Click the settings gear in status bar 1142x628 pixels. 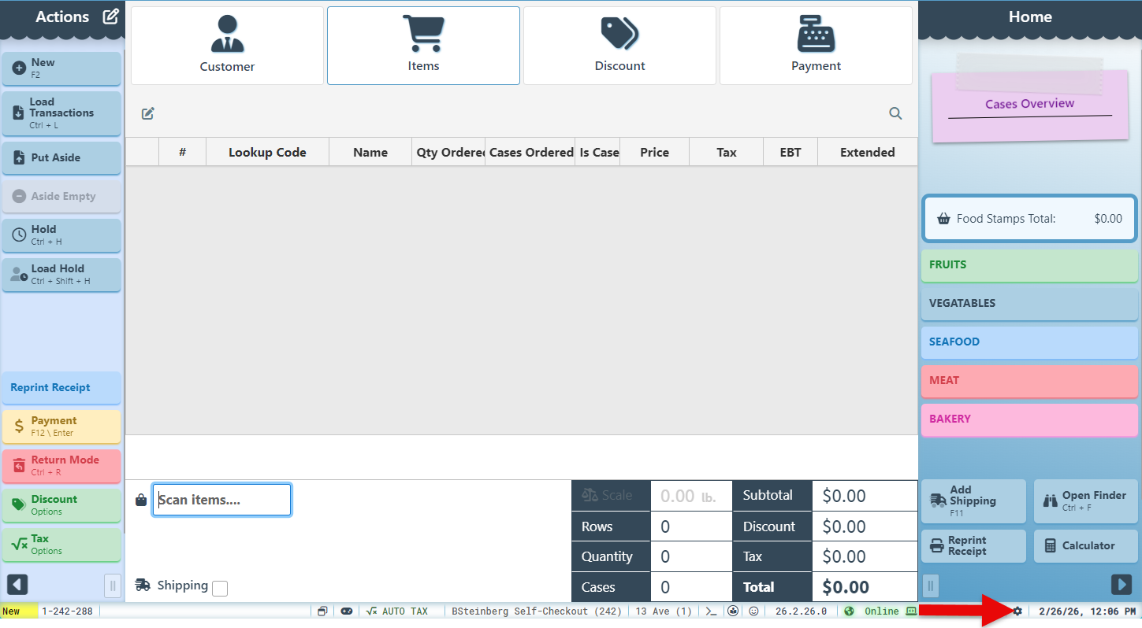[x=1017, y=611]
